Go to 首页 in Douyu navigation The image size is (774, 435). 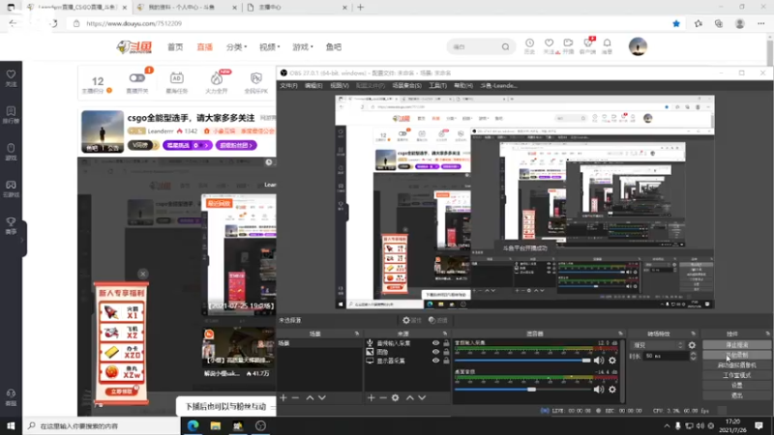tap(175, 46)
